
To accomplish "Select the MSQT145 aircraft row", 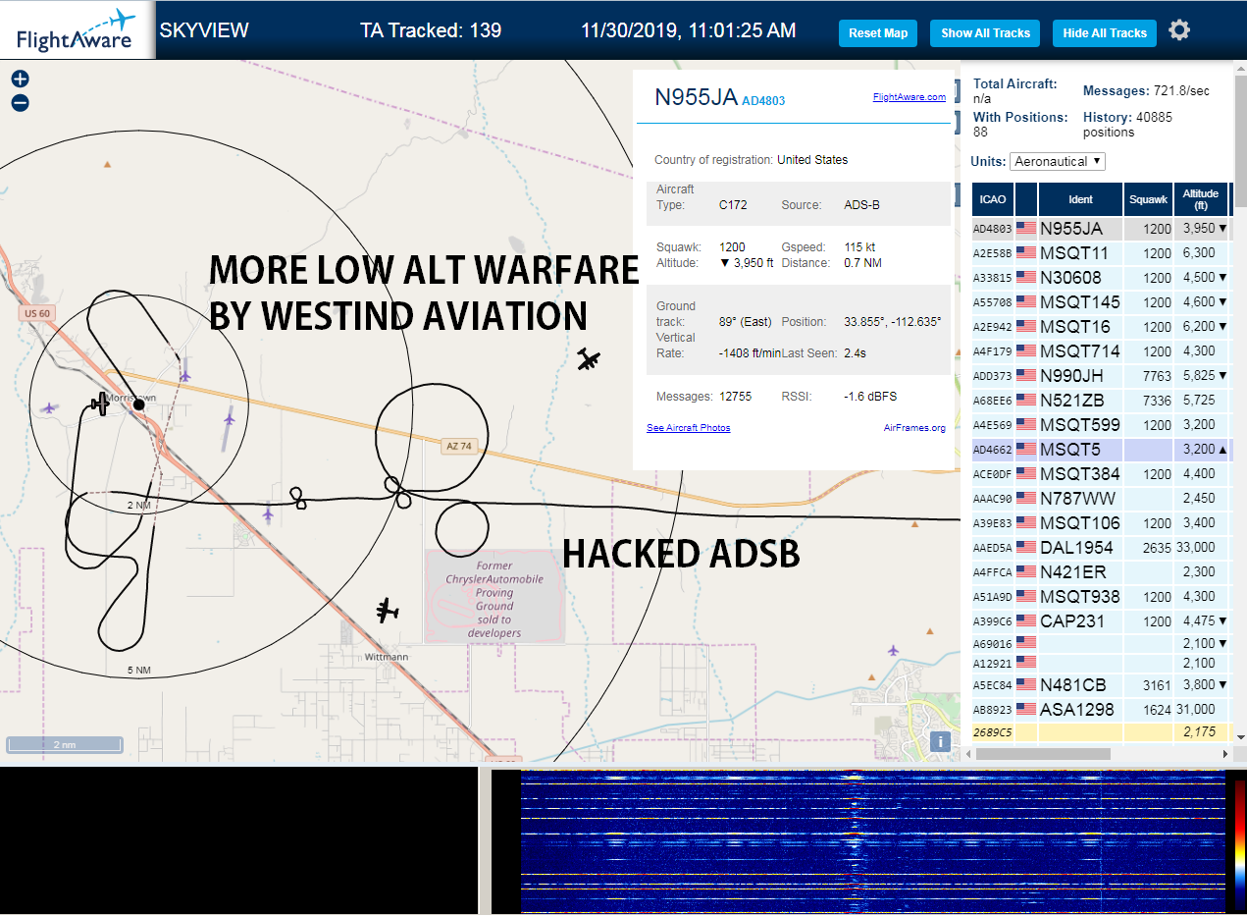I will [1100, 301].
